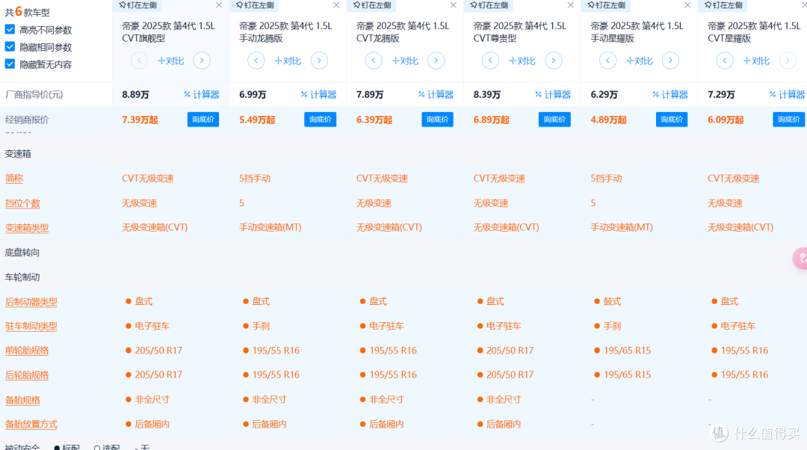Screen dimensions: 807x450
Task: Remove 手动龙腾版 from comparison
Action: coord(336,5)
